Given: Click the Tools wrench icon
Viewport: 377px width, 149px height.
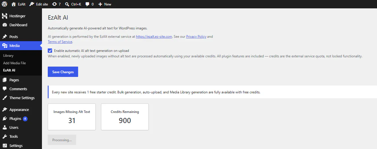Looking at the screenshot, I should (x=5, y=136).
